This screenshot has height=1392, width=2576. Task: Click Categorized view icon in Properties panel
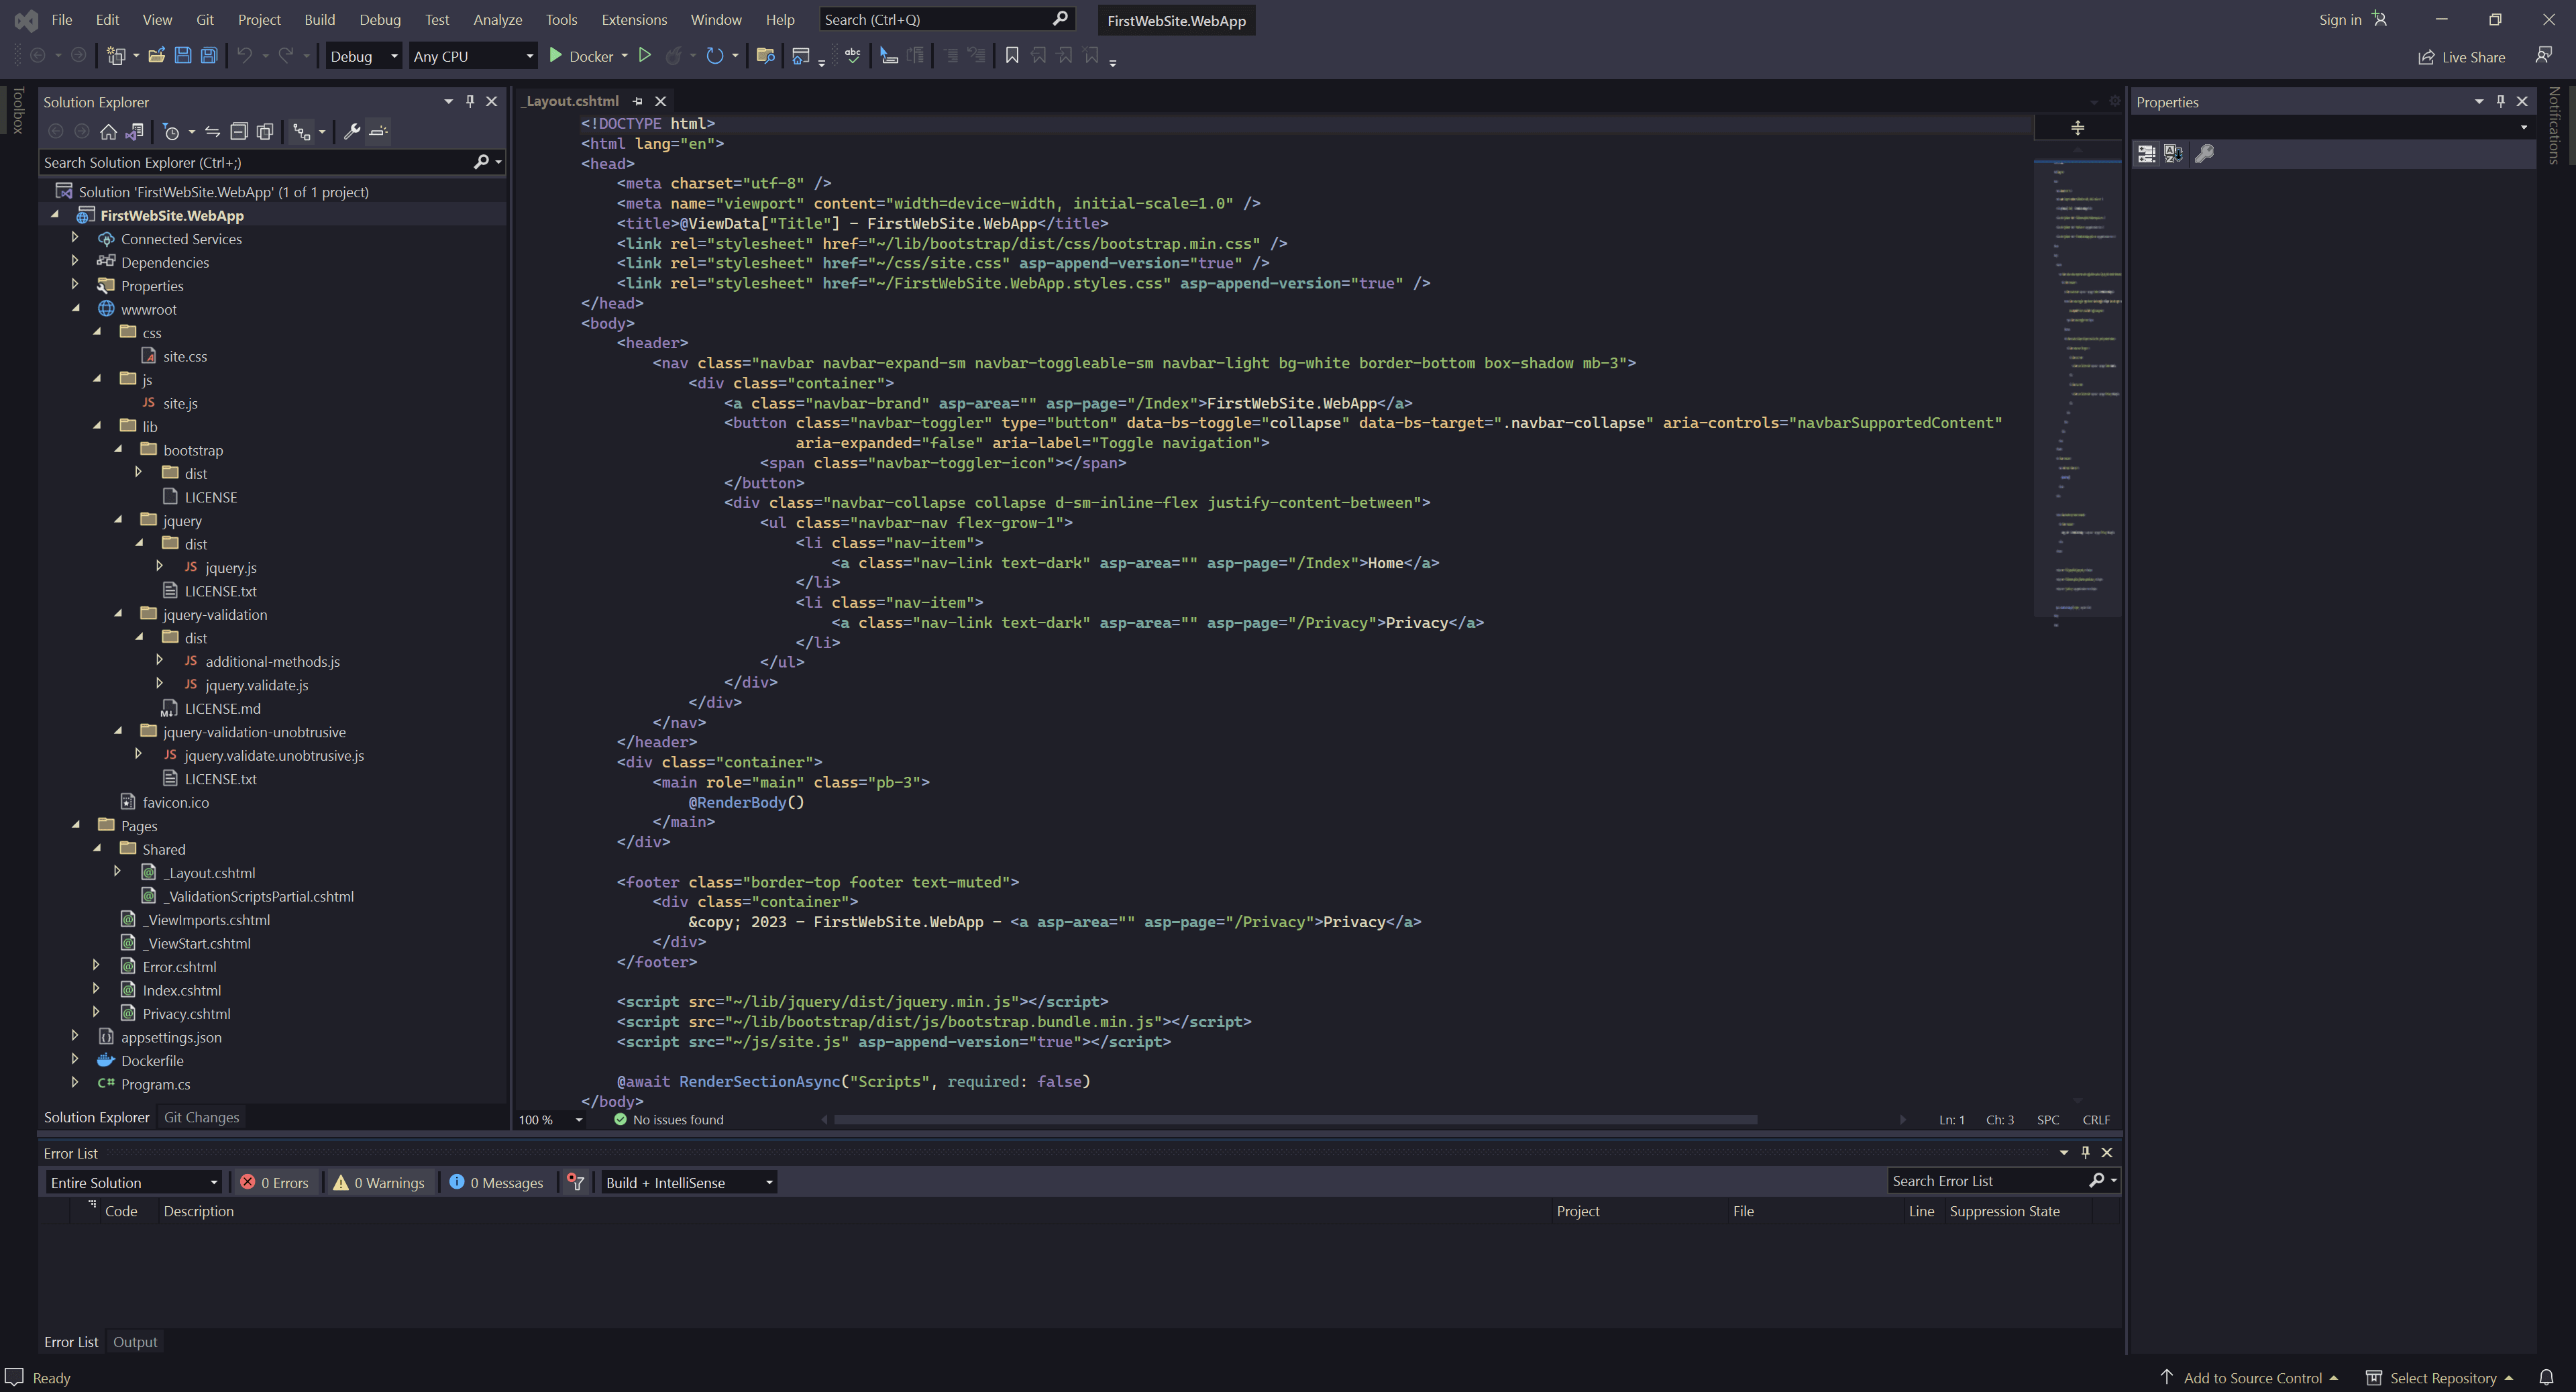point(2146,154)
